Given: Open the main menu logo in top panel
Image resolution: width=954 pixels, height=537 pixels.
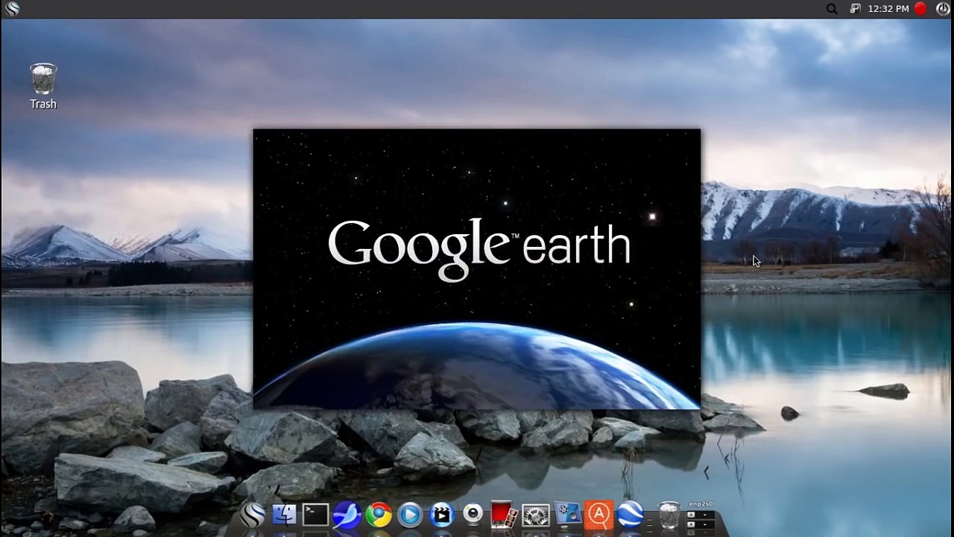Looking at the screenshot, I should (x=12, y=9).
